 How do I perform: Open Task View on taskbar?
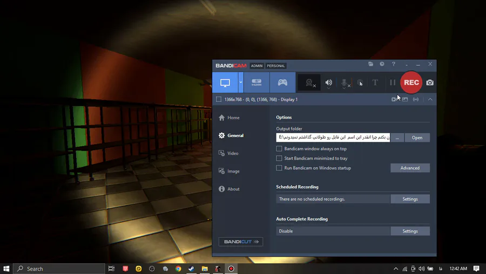[x=111, y=269]
